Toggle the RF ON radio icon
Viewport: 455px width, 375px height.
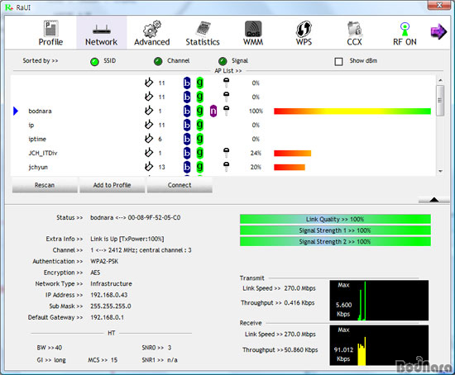pos(405,29)
